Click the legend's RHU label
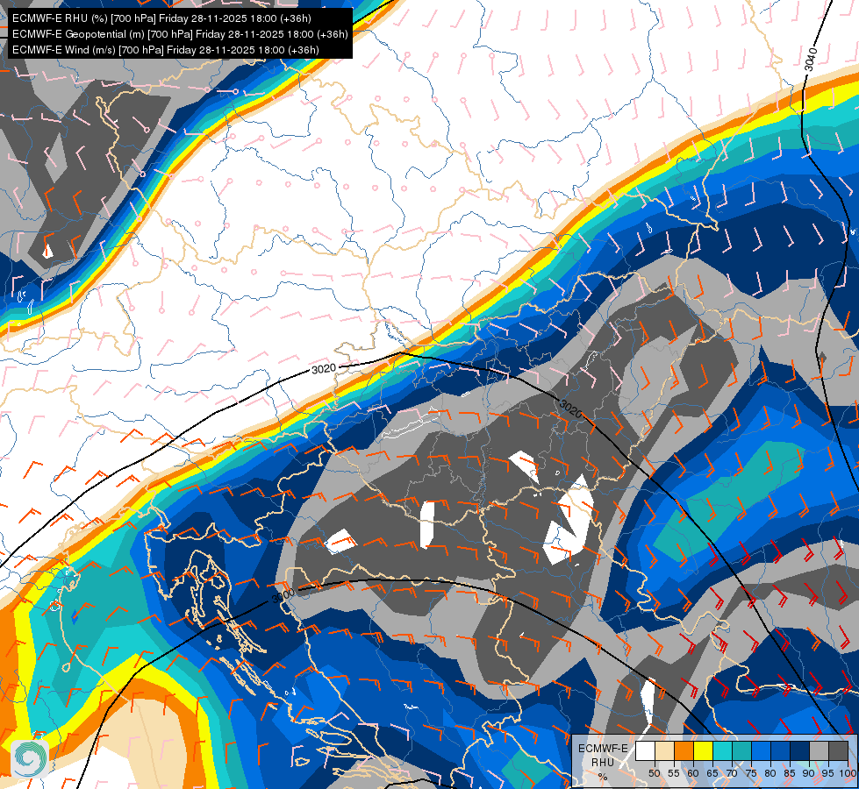The width and height of the screenshot is (859, 789). (603, 763)
